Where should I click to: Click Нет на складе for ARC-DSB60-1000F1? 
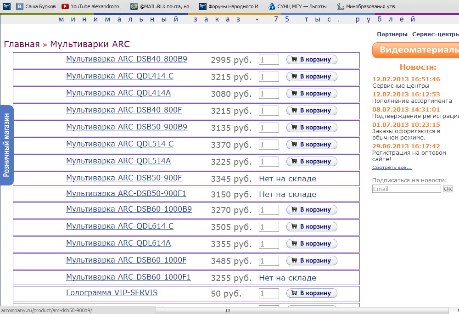click(287, 278)
